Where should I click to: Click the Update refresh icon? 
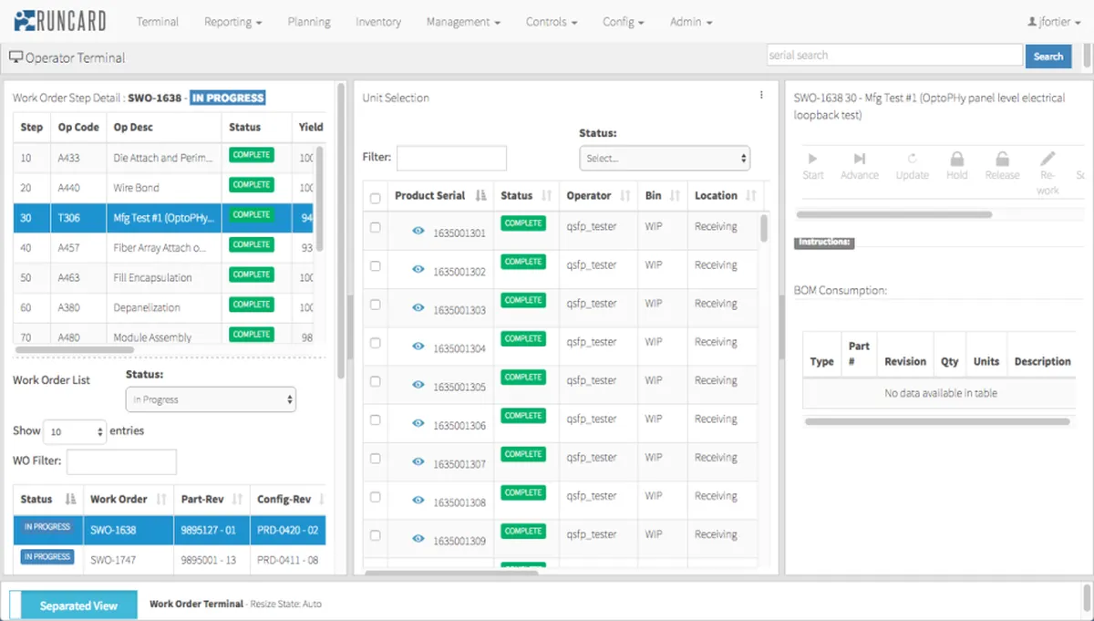(x=912, y=159)
